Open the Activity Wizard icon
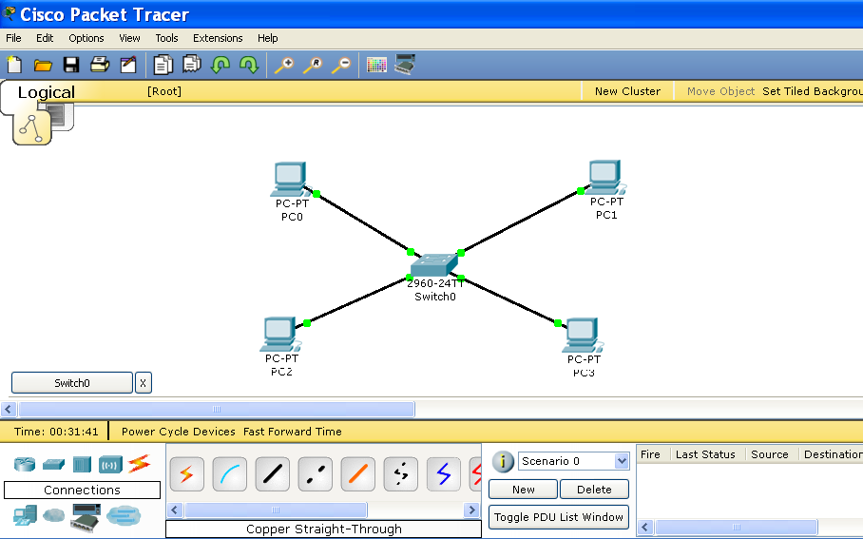The height and width of the screenshot is (539, 863). pos(128,65)
